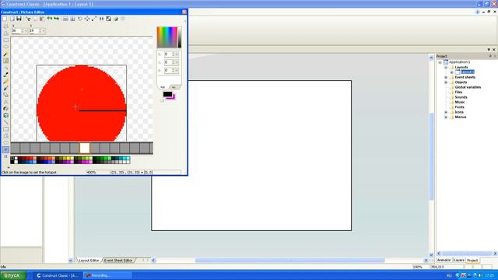Collapse the Application 1 tree node
The height and width of the screenshot is (280, 498).
tap(440, 62)
